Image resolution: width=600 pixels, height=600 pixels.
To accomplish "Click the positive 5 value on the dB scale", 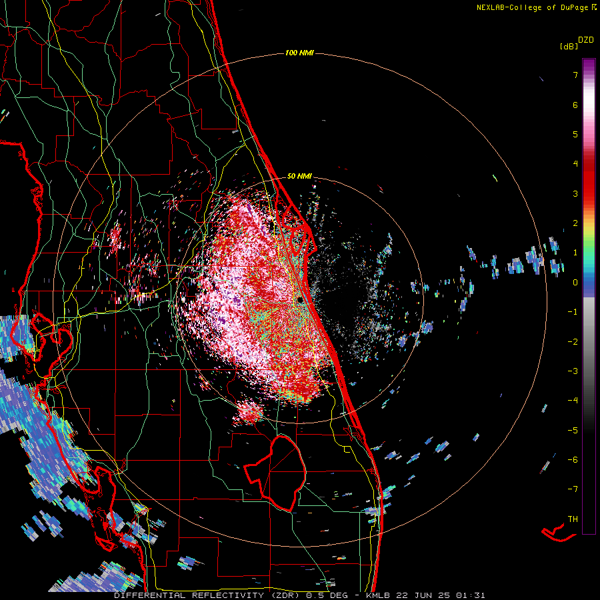I will coord(575,134).
